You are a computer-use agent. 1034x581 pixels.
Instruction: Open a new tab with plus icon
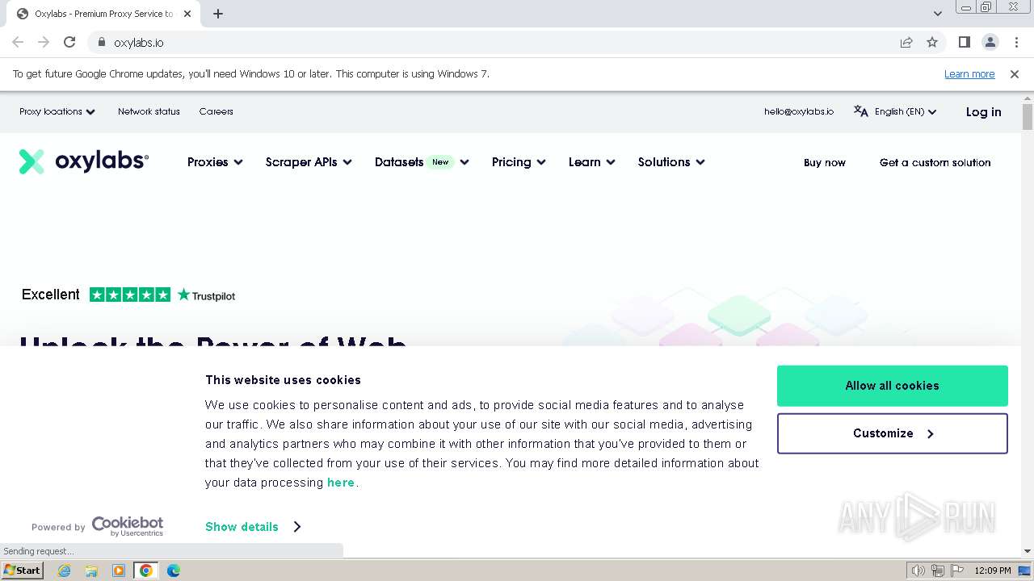218,14
